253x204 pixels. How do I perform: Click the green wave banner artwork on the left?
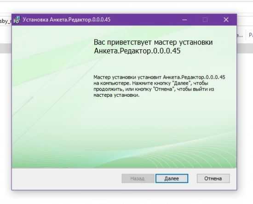(52, 97)
